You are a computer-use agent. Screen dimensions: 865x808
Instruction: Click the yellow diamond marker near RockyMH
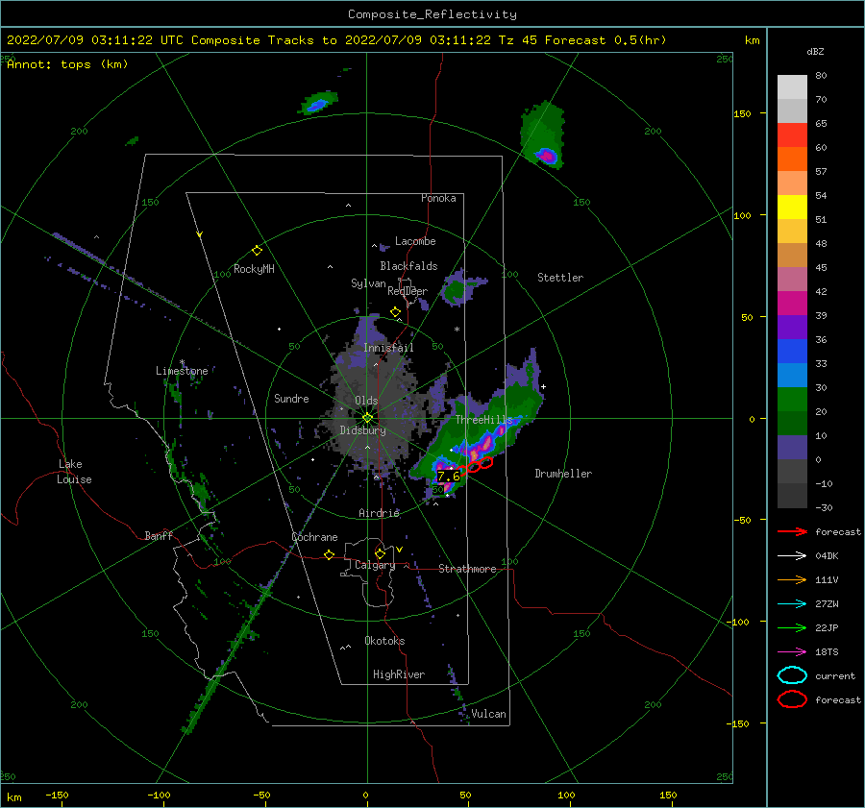[257, 251]
